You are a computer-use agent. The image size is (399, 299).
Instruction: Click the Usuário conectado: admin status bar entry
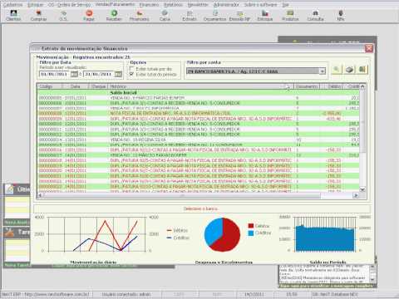126,294
